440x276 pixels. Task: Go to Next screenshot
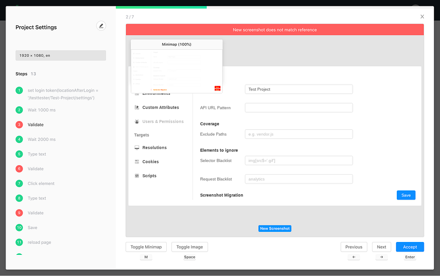(x=381, y=247)
